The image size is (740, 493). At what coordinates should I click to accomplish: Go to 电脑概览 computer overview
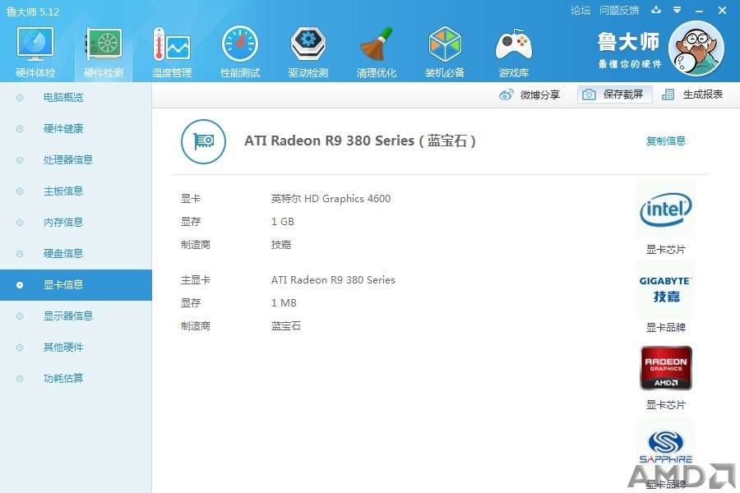click(x=63, y=98)
